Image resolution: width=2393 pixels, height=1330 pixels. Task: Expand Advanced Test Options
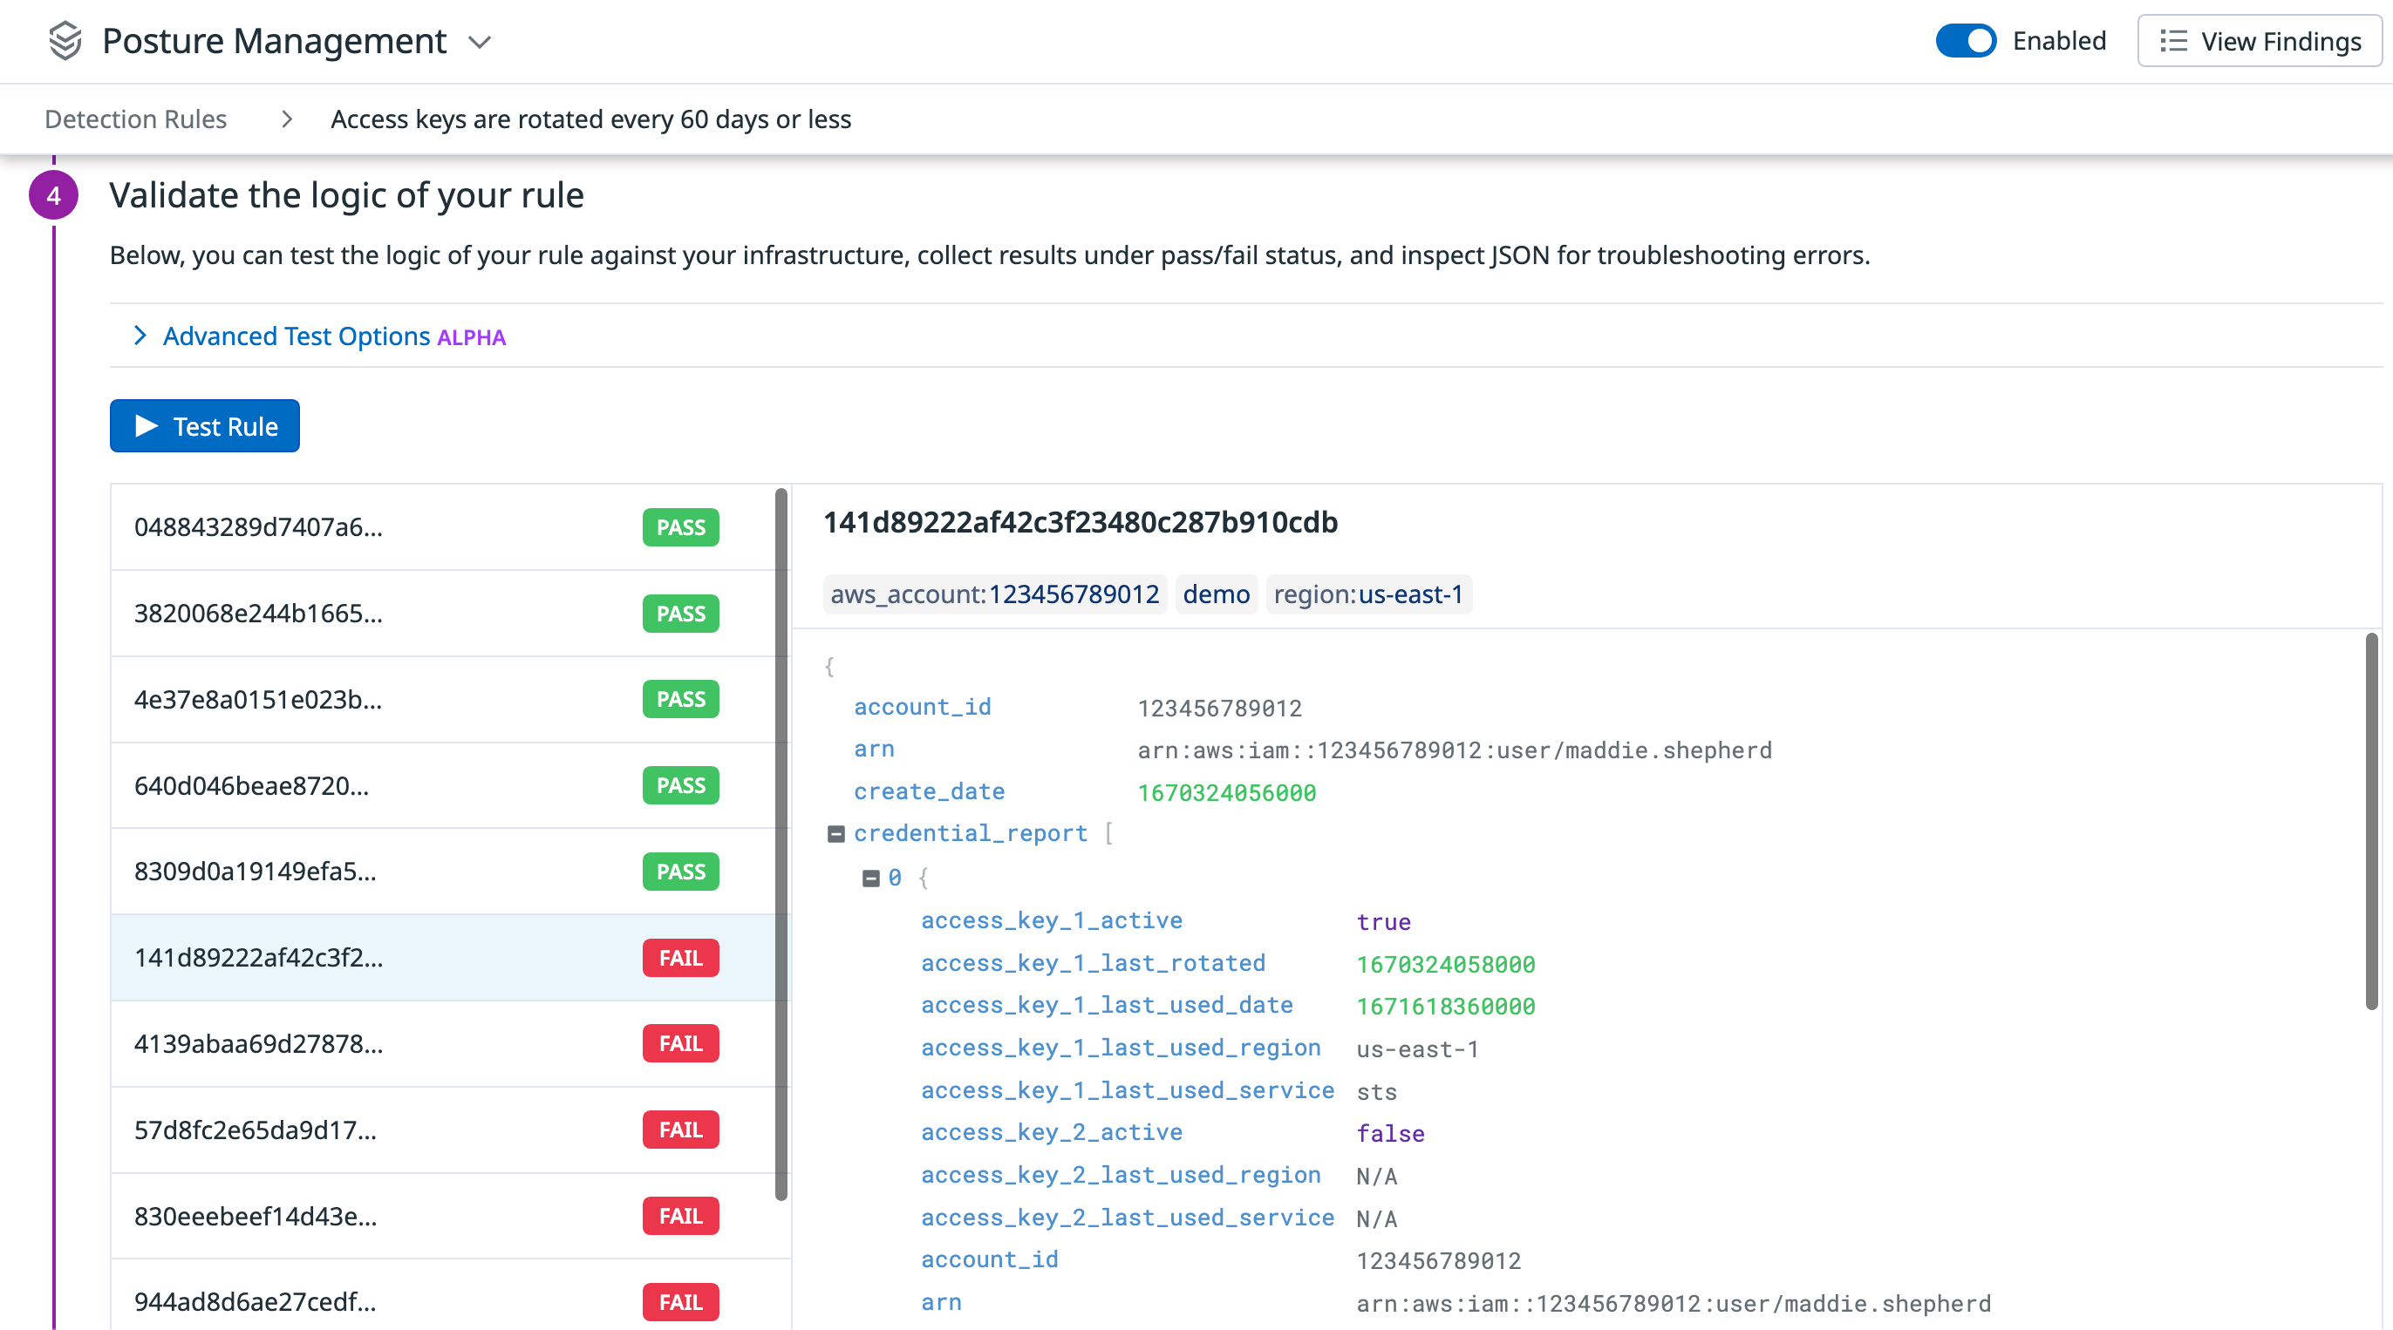point(296,336)
